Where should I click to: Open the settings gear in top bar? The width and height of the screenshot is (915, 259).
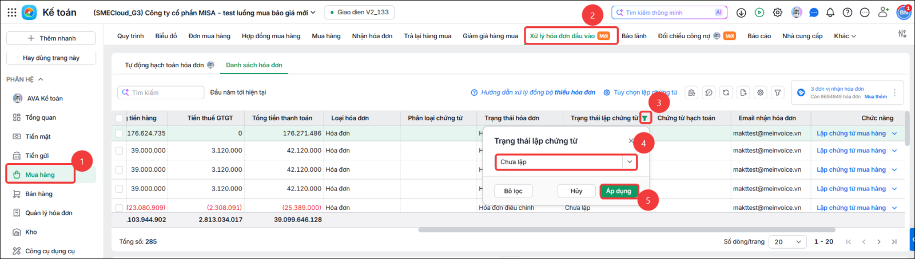pyautogui.click(x=778, y=13)
